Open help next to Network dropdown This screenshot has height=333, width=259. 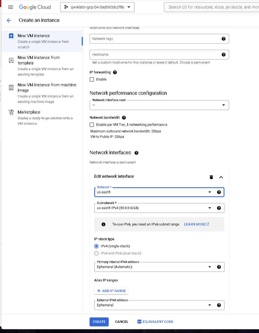tap(219, 192)
